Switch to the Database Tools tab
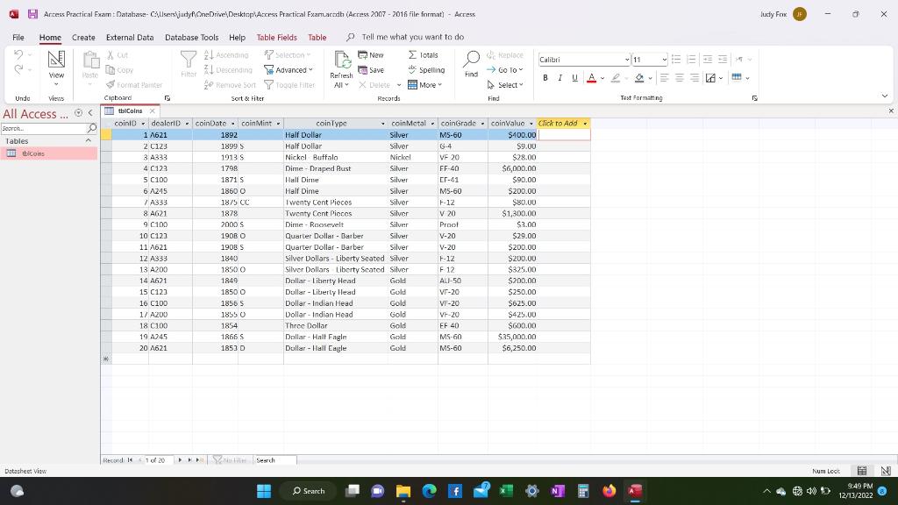 click(191, 37)
